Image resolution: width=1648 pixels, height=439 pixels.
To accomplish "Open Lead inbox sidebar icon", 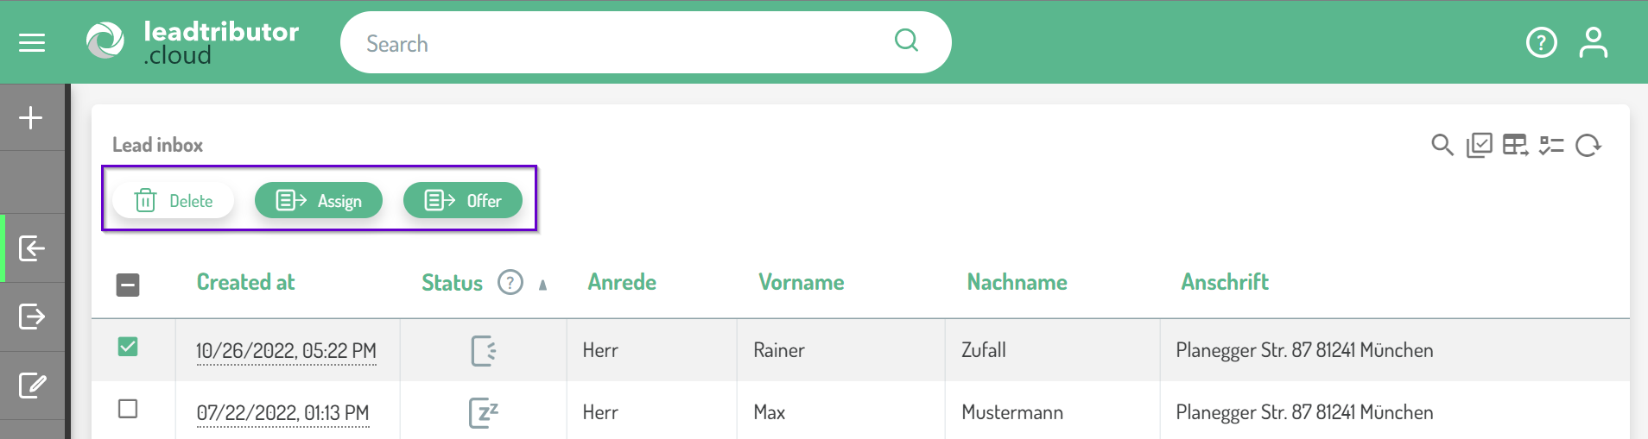I will (x=32, y=248).
